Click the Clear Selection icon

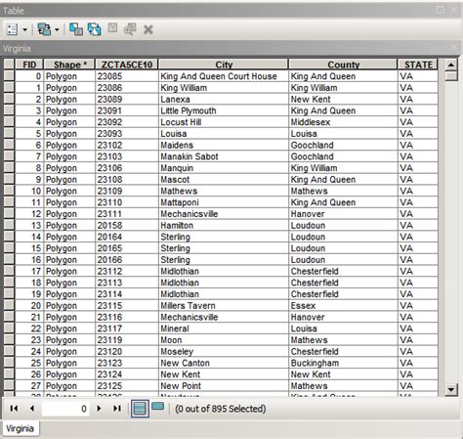pyautogui.click(x=112, y=28)
